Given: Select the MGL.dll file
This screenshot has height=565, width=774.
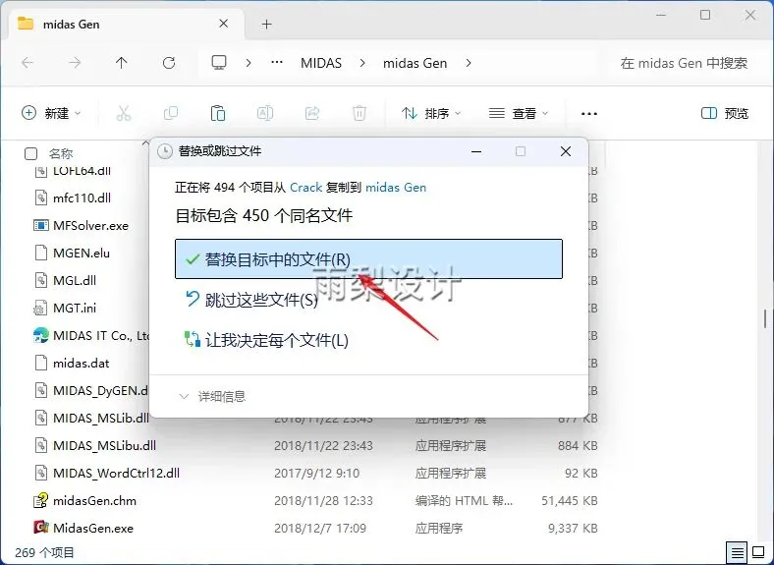Looking at the screenshot, I should point(75,280).
